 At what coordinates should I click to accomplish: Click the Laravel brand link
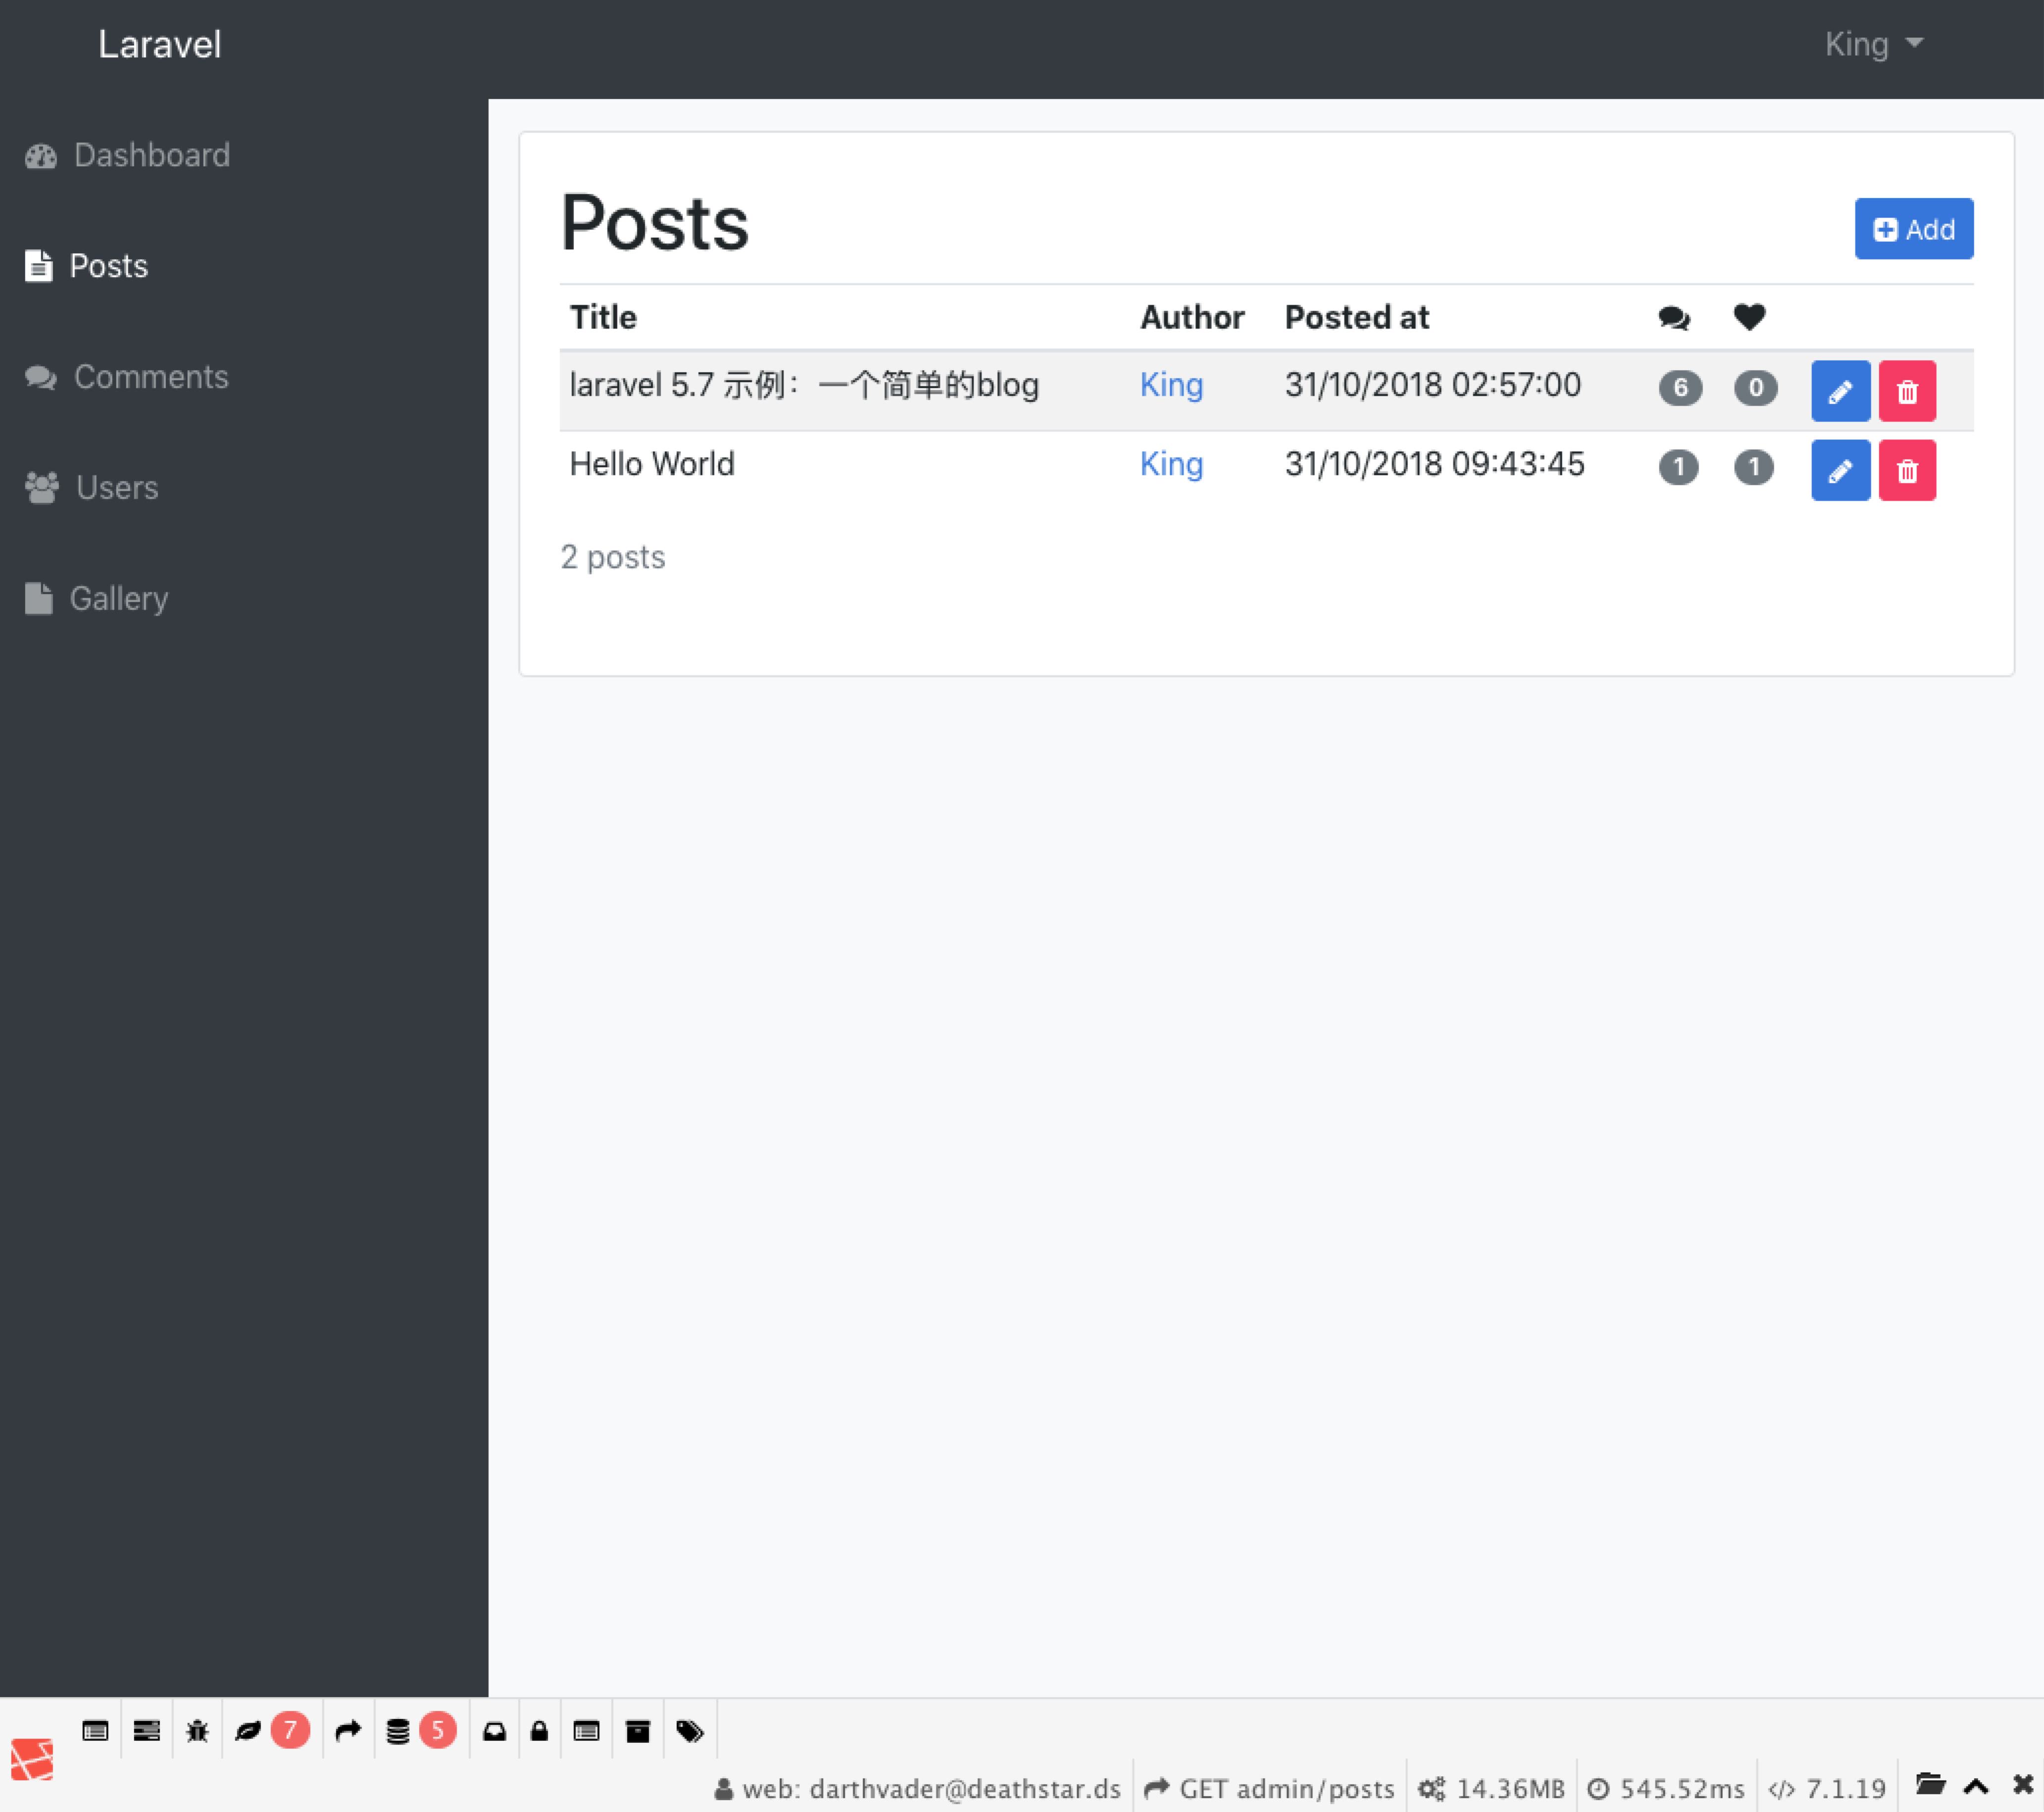coord(160,44)
